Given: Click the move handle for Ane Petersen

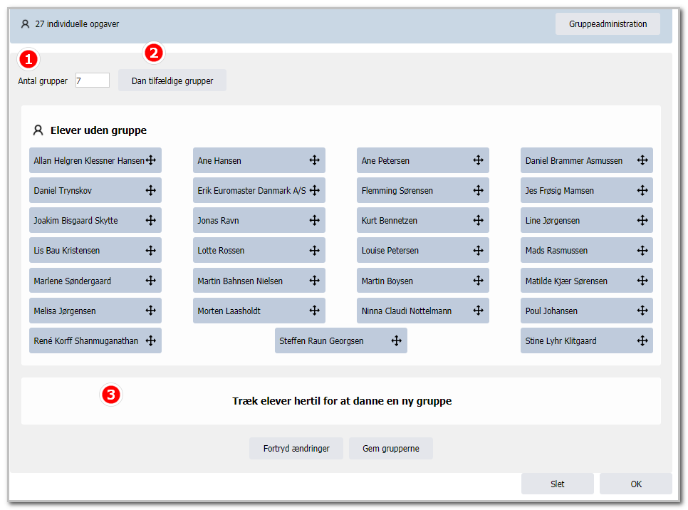Looking at the screenshot, I should coord(479,160).
